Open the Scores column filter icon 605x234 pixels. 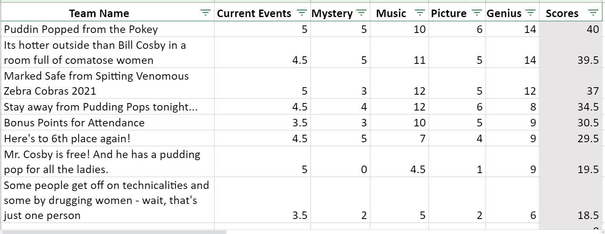pyautogui.click(x=592, y=13)
